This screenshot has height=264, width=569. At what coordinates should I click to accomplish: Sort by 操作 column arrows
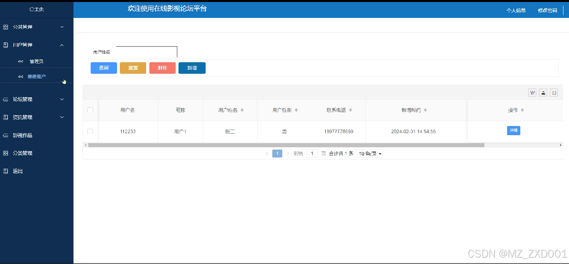click(522, 110)
